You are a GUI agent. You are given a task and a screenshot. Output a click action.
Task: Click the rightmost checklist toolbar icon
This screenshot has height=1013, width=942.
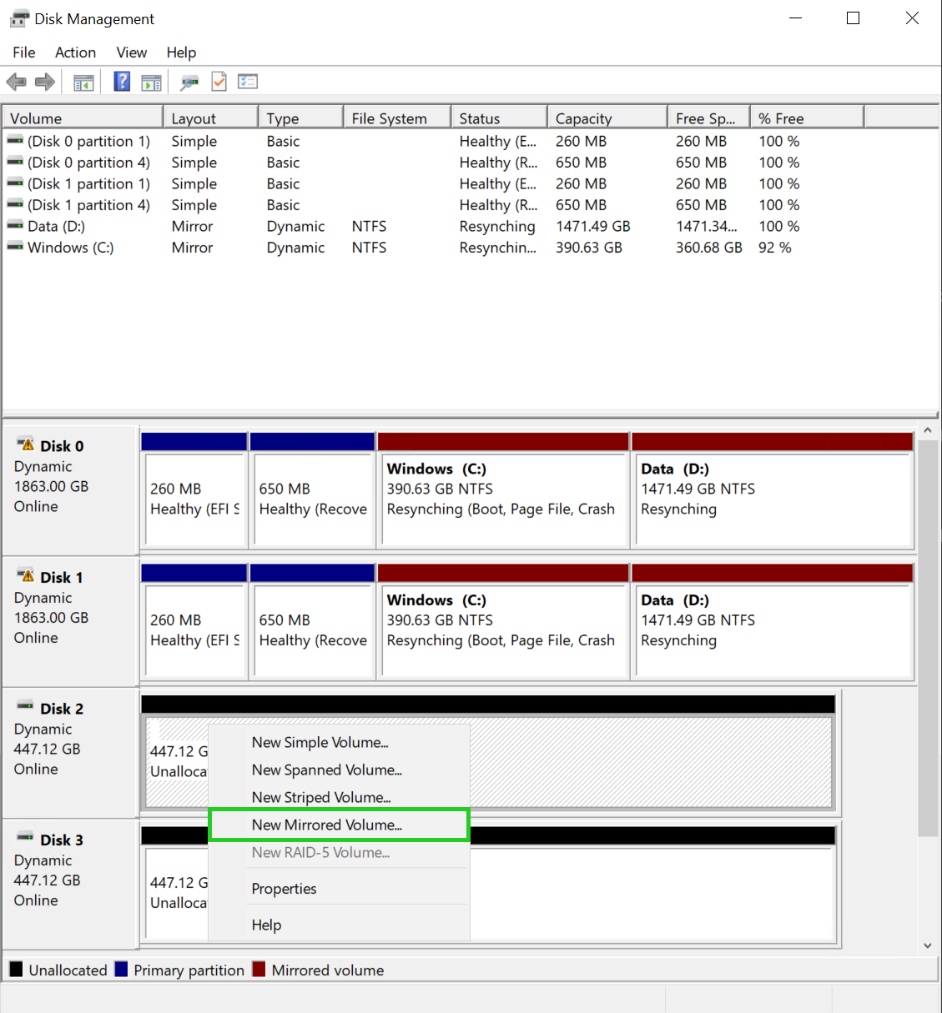click(x=247, y=81)
